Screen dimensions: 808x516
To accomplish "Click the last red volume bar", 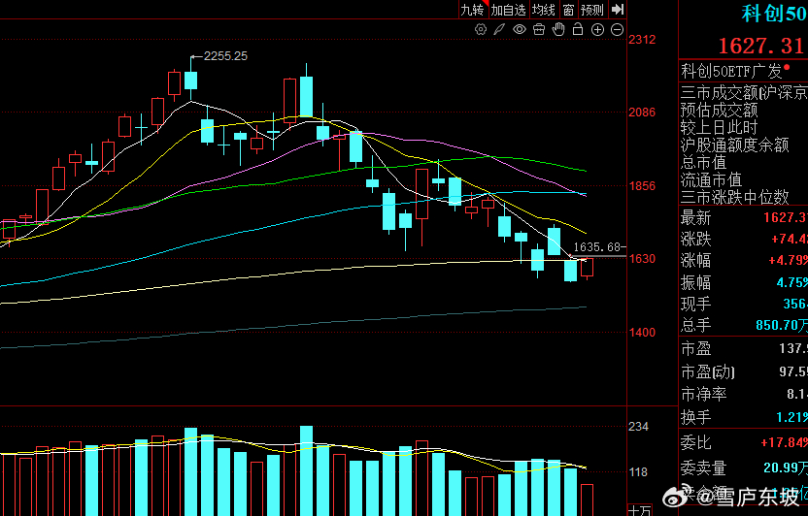I will [587, 500].
